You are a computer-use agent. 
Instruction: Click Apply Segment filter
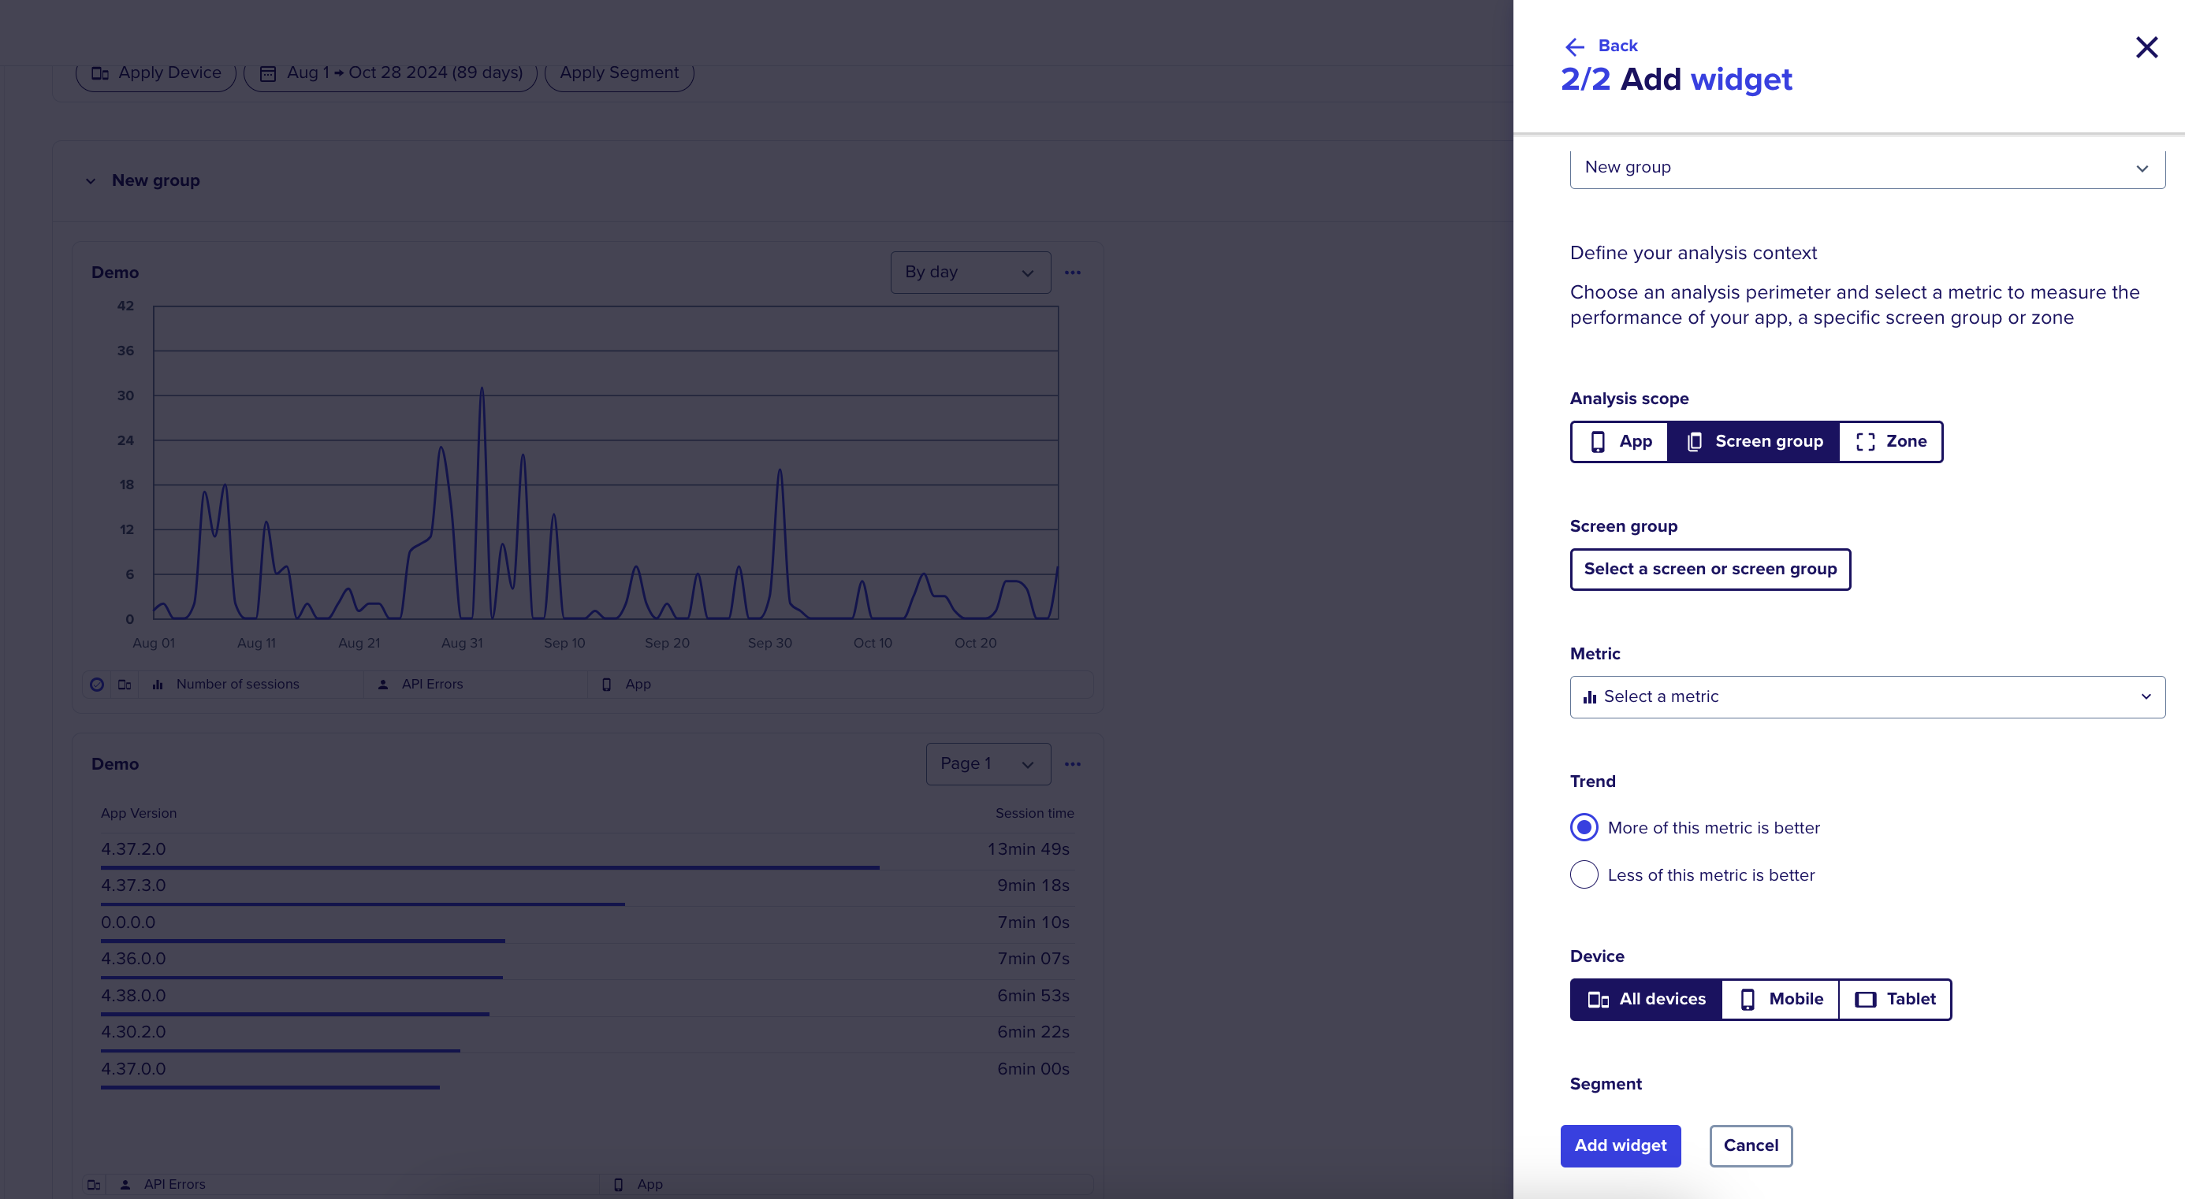point(620,73)
